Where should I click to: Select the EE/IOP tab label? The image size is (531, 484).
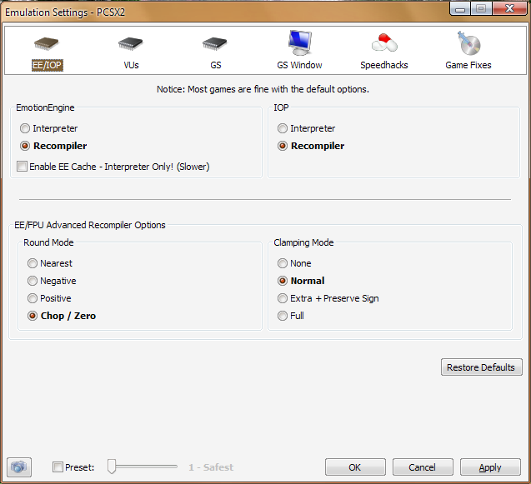click(x=48, y=65)
